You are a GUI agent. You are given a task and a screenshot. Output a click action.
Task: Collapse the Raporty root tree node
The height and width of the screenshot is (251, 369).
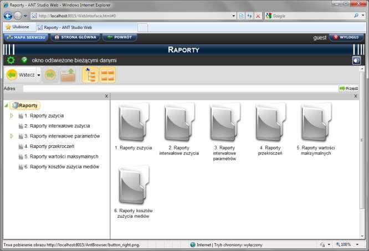pos(6,105)
